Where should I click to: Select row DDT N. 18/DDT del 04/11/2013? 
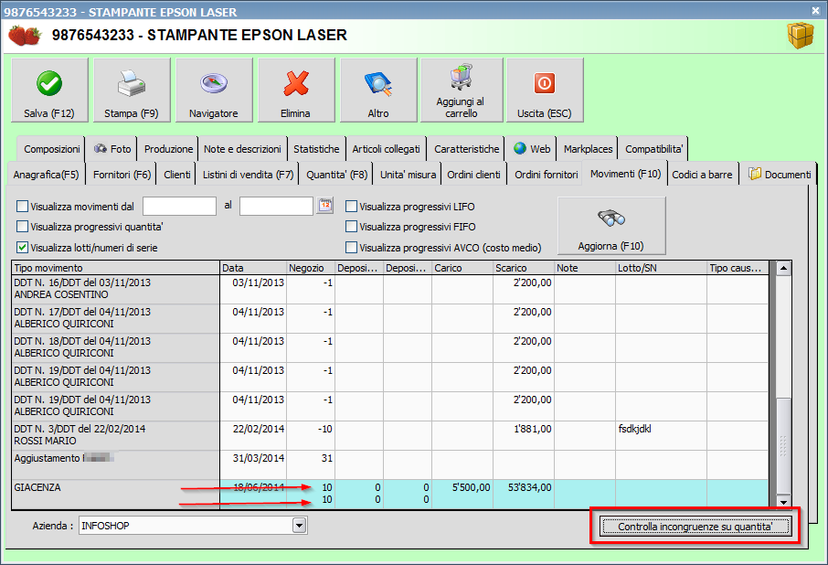click(390, 346)
